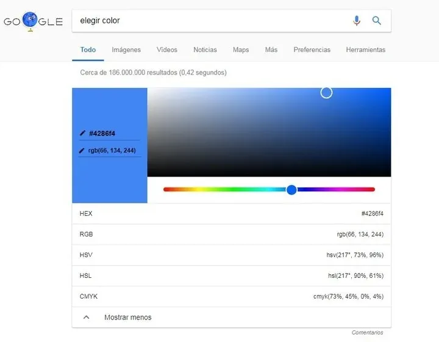The height and width of the screenshot is (342, 439).
Task: Click the Google doodle logo
Action: [x=33, y=22]
